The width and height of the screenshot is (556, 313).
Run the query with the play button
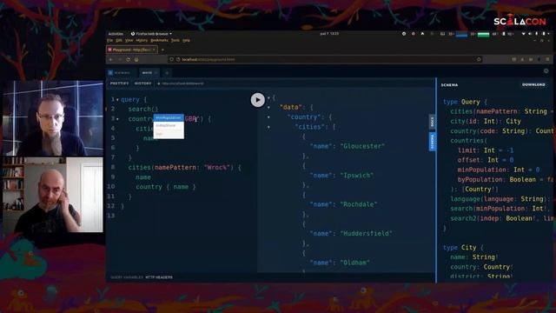tap(258, 100)
